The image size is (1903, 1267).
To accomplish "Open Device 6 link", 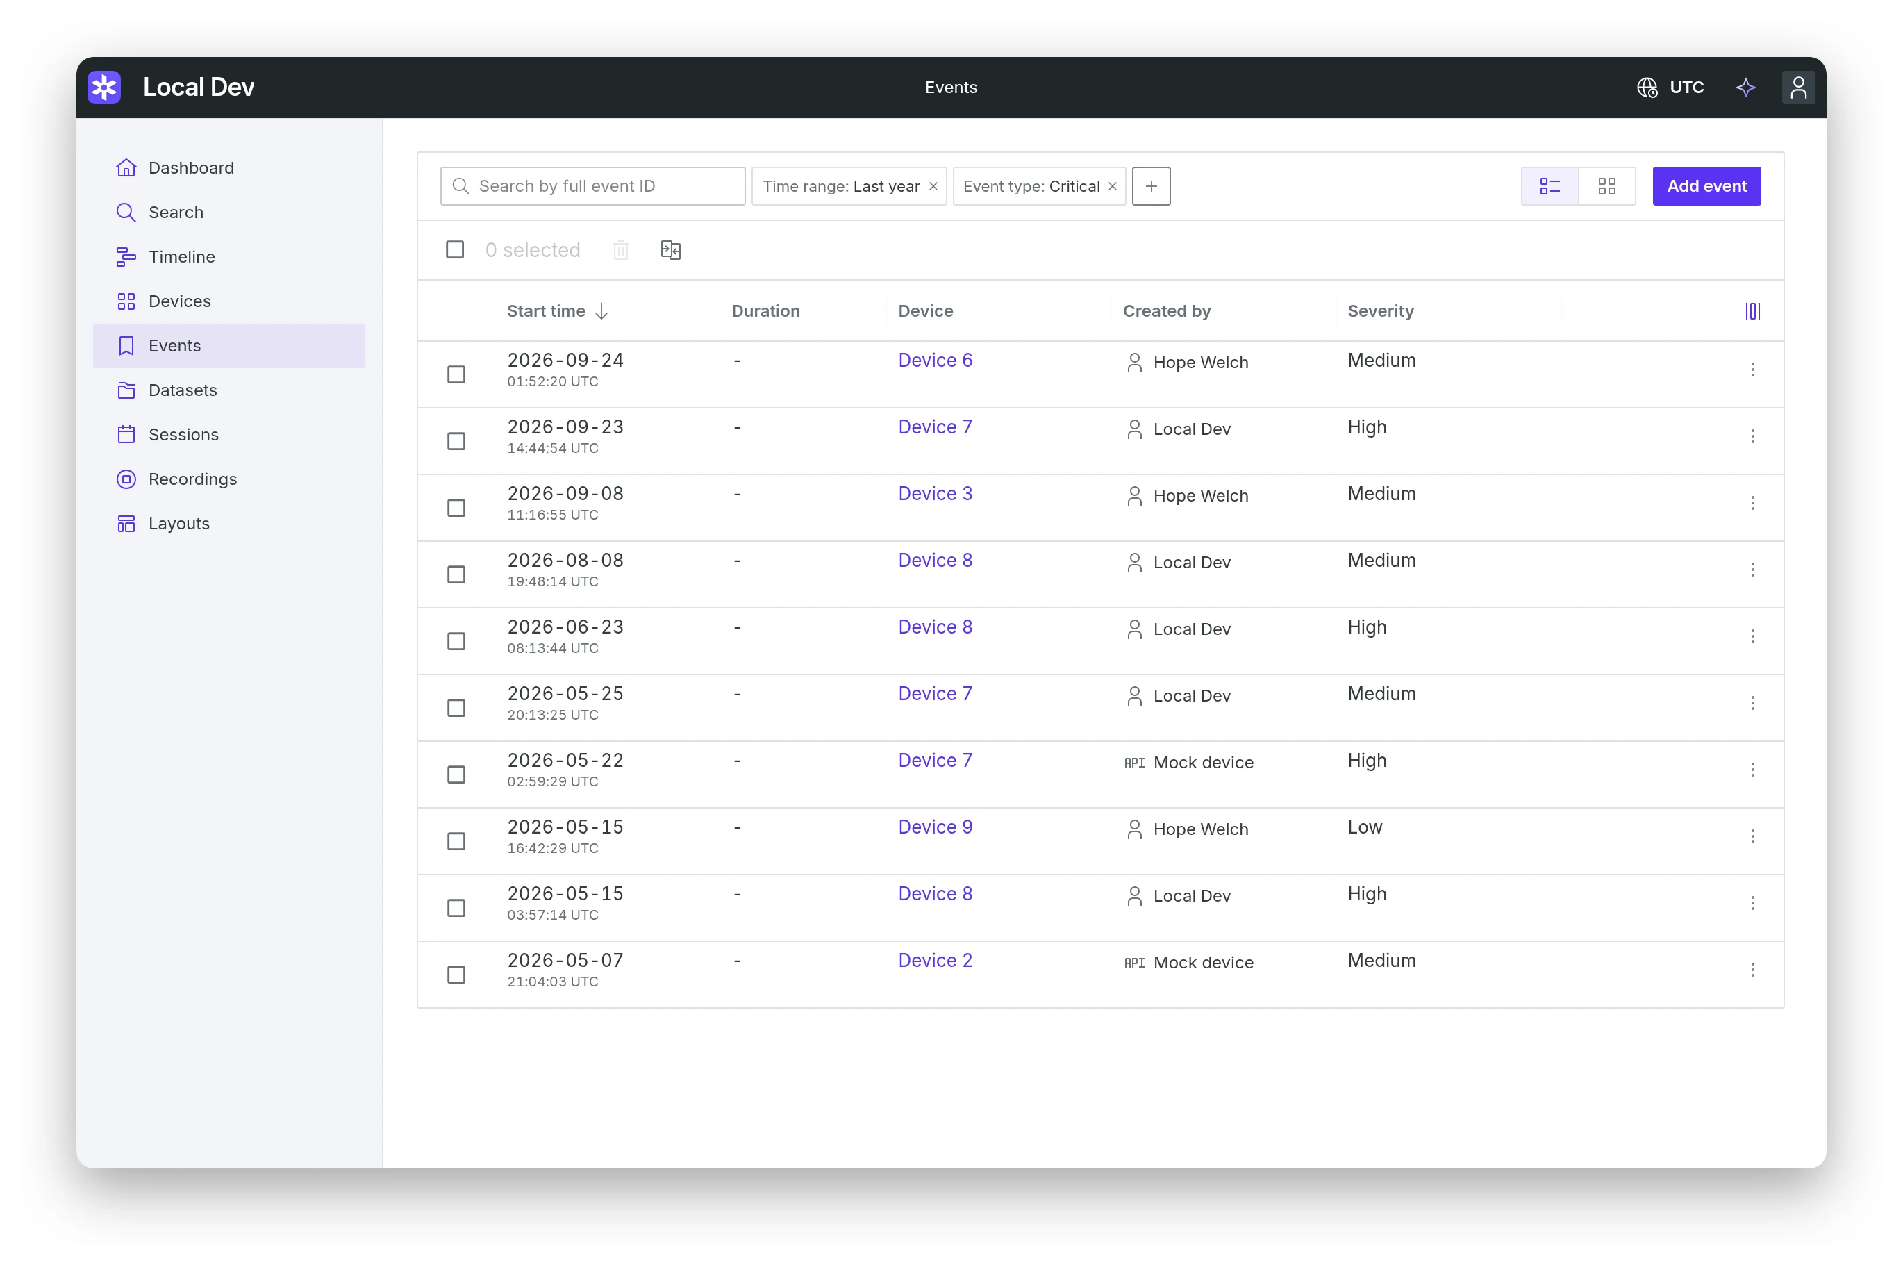I will (935, 361).
